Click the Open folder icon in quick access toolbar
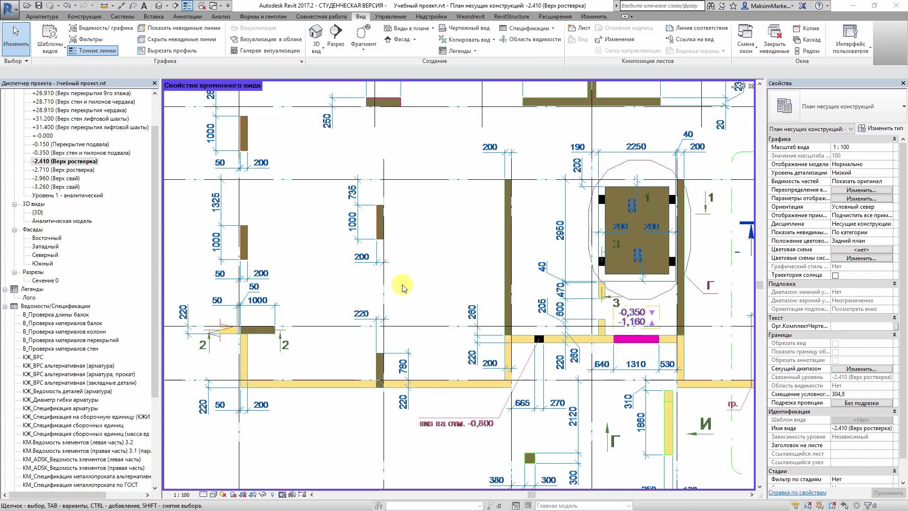Screen dimensions: 908x511 pos(27,6)
